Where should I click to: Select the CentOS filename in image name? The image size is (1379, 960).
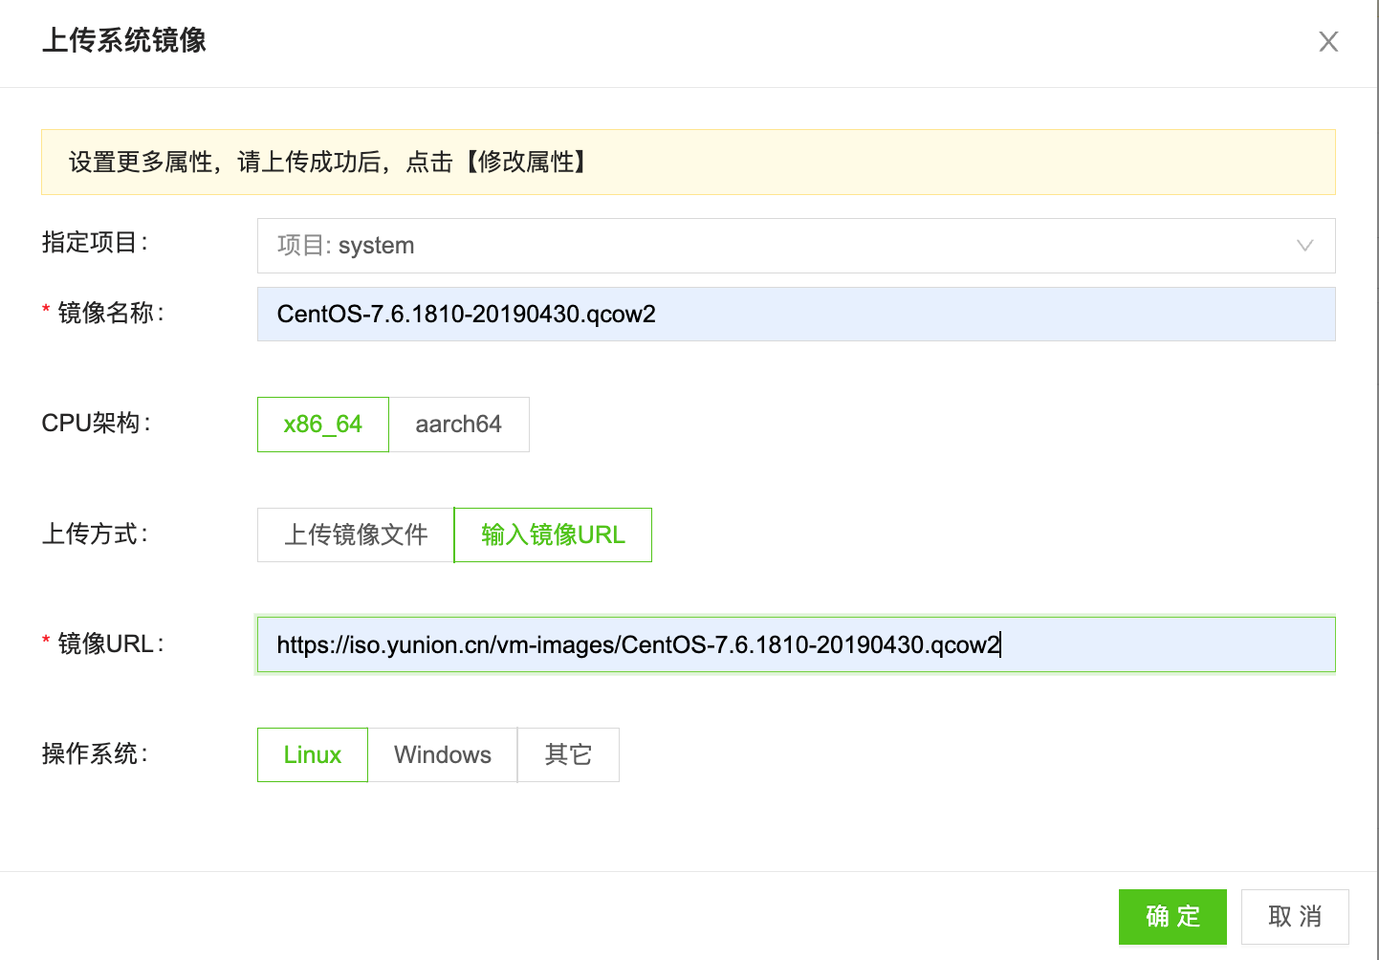tap(465, 314)
